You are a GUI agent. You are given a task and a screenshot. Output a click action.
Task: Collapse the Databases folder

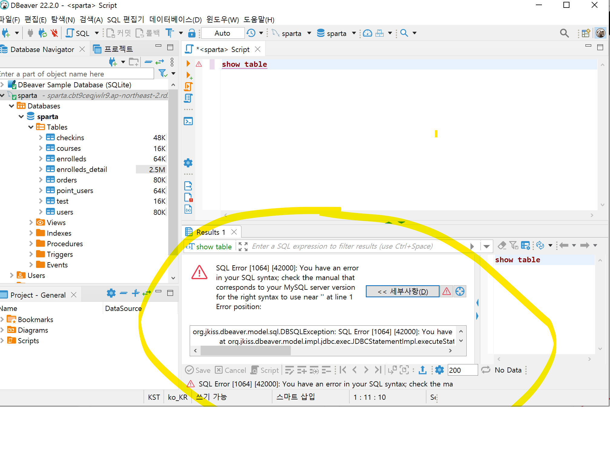pyautogui.click(x=11, y=106)
